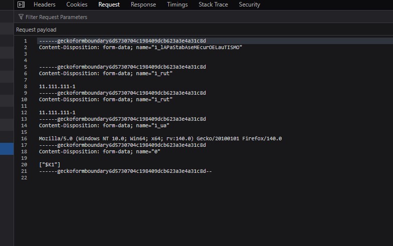Click the filter funnel icon
This screenshot has width=393, height=246.
point(21,17)
